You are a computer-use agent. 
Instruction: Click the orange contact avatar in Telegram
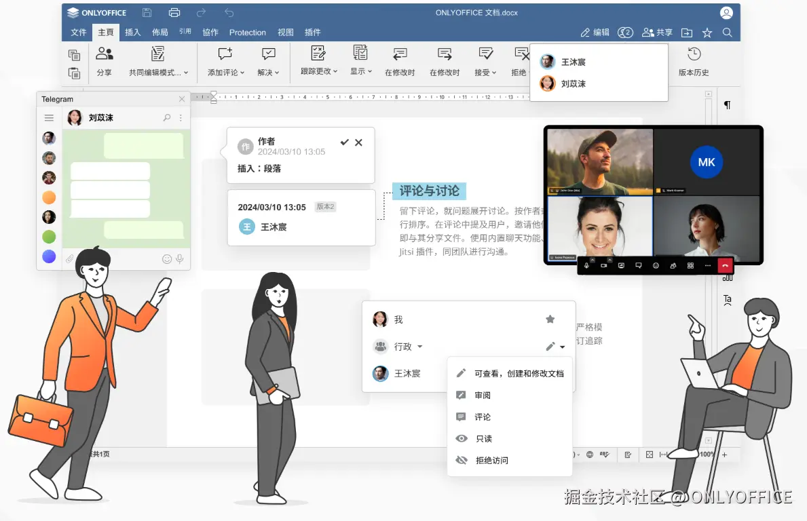pyautogui.click(x=49, y=197)
